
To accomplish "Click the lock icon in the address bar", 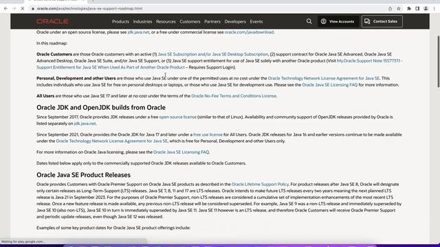I will 33,9.
